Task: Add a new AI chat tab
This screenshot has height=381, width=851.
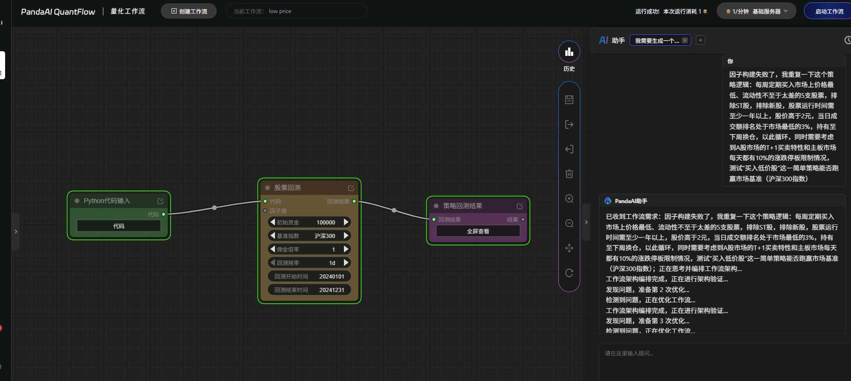Action: click(x=700, y=40)
